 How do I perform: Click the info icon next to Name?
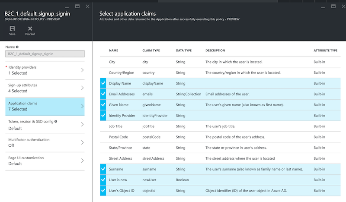point(17,47)
